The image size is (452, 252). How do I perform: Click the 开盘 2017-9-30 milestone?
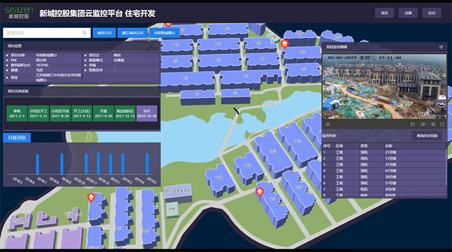[103, 113]
